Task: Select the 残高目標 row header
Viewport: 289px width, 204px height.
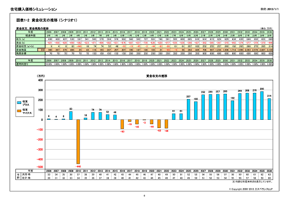Action: 30,53
